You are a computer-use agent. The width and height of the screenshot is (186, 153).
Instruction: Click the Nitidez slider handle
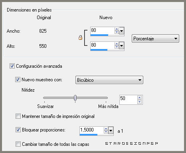click(75, 98)
